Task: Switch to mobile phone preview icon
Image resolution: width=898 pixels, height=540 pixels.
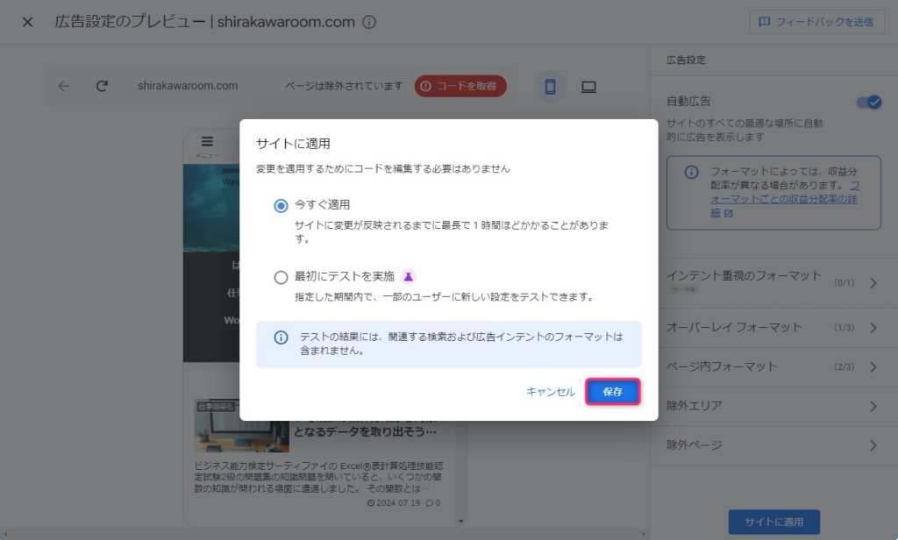Action: [x=550, y=86]
